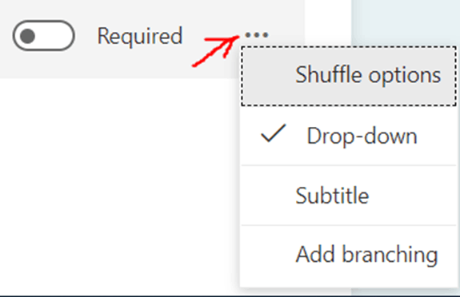Toggle the Required switch on
This screenshot has width=460, height=297.
click(44, 35)
